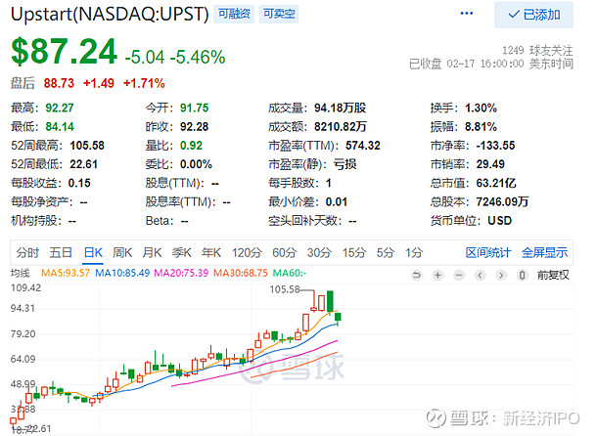Select the 日K chart tab
The image size is (597, 436).
coord(93,252)
